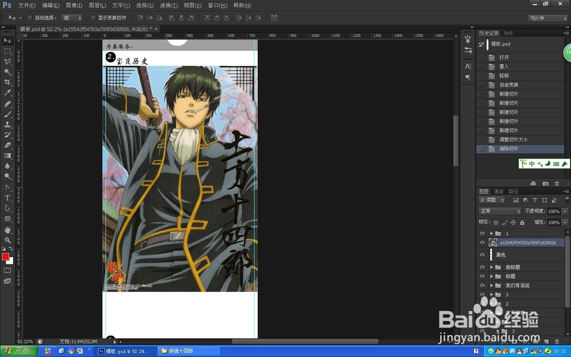The image size is (571, 357).
Task: Select the Rounded Rectangle shape tool
Action: [7, 219]
